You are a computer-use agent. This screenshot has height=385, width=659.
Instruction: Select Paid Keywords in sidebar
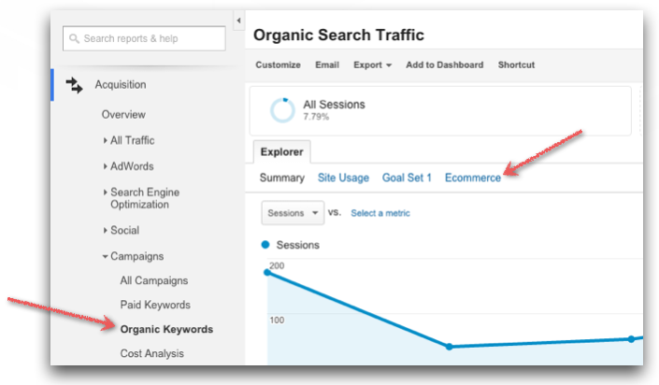[155, 305]
